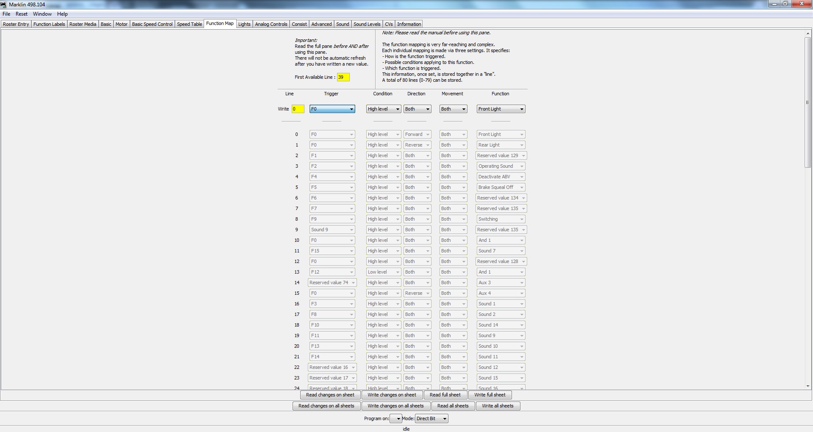Select the CVs tab

click(389, 24)
